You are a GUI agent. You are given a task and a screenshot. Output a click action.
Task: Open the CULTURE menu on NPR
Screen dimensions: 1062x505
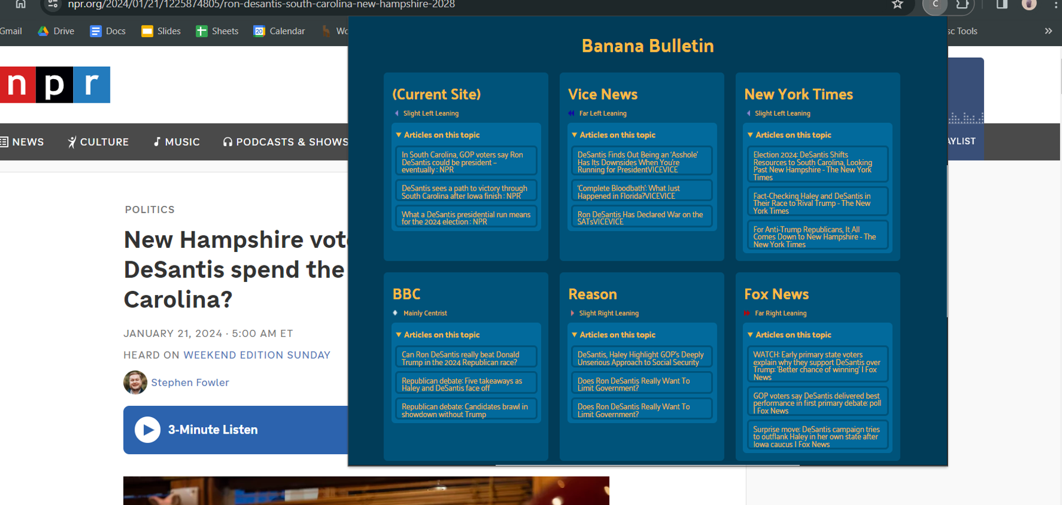(98, 142)
